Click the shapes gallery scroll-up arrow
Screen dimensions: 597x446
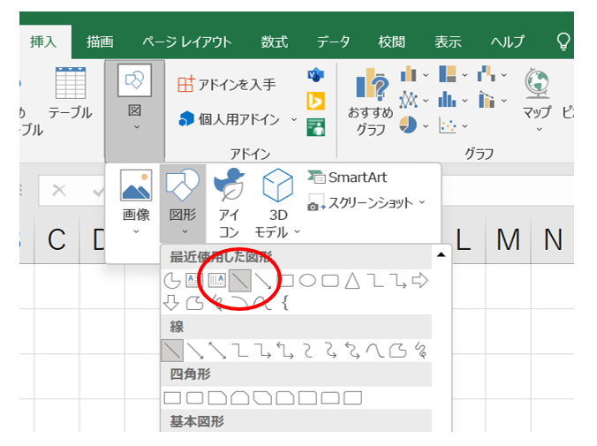[441, 255]
